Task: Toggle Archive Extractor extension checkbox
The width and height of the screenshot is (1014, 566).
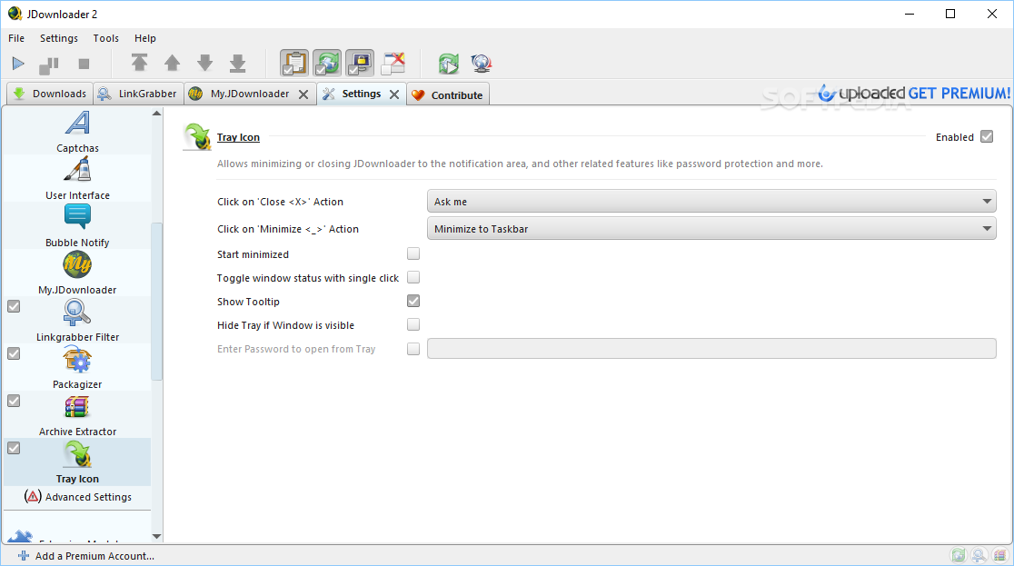Action: tap(14, 401)
